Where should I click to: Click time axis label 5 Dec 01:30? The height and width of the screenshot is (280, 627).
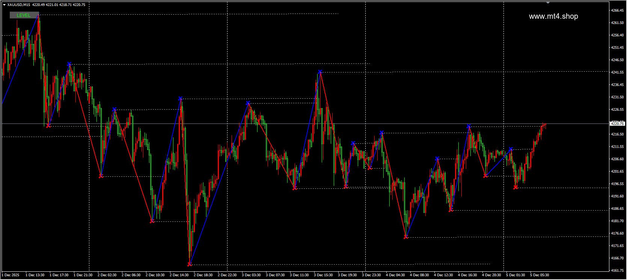pos(515,275)
